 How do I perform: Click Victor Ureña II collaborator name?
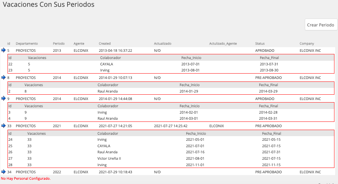tap(109, 158)
